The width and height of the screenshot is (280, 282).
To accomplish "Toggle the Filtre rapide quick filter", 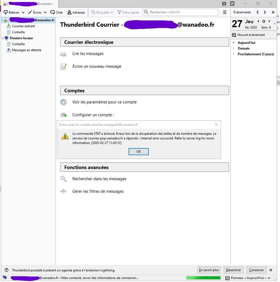I will click(x=128, y=12).
